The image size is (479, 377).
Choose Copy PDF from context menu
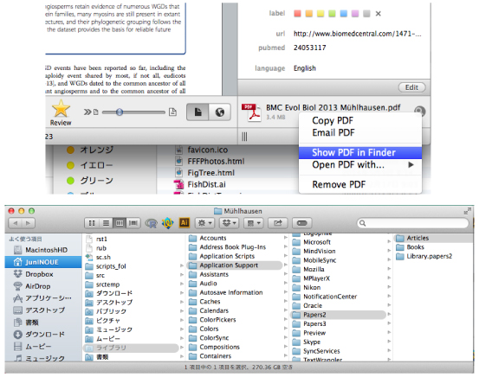point(333,120)
